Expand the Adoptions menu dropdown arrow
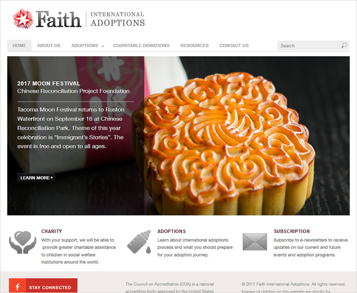This screenshot has width=357, height=293. 103,46
